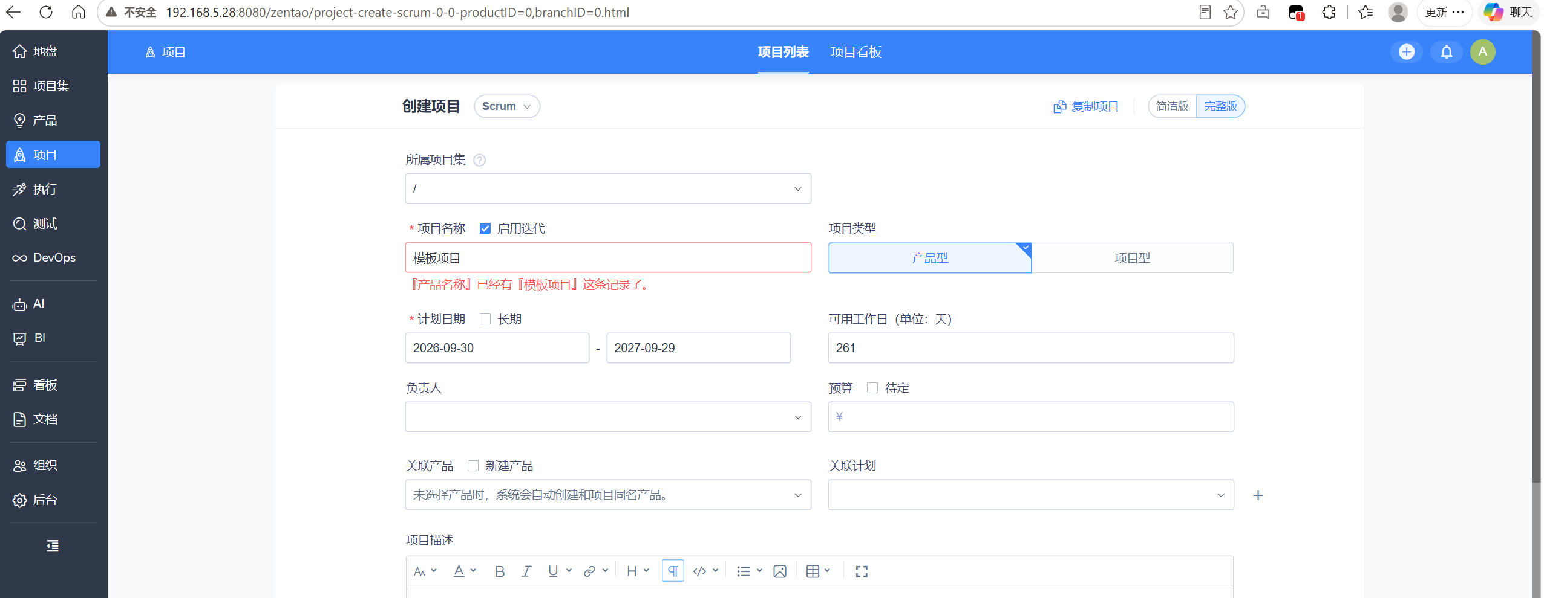Click the italic icon in editor toolbar
1544x598 pixels.
pos(526,571)
